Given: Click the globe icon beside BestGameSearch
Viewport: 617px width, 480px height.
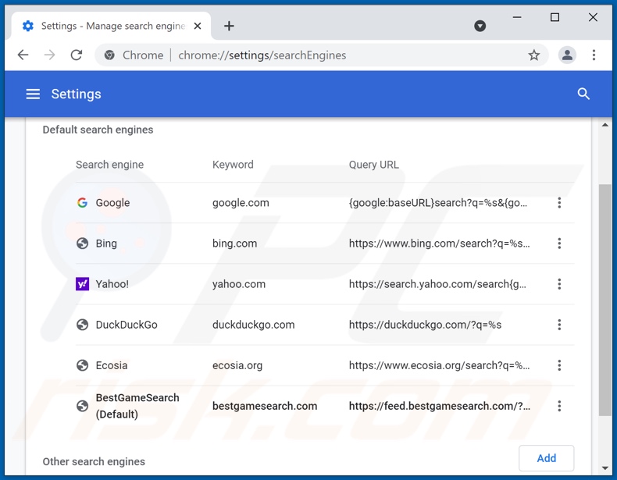Looking at the screenshot, I should (82, 406).
